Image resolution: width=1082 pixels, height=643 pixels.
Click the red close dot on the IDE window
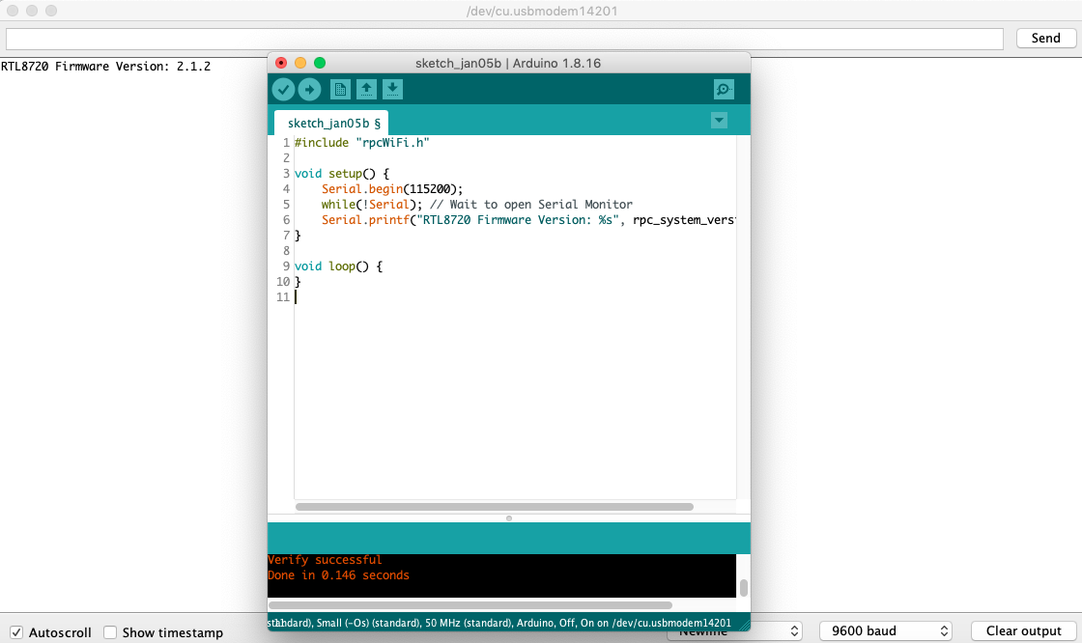280,62
